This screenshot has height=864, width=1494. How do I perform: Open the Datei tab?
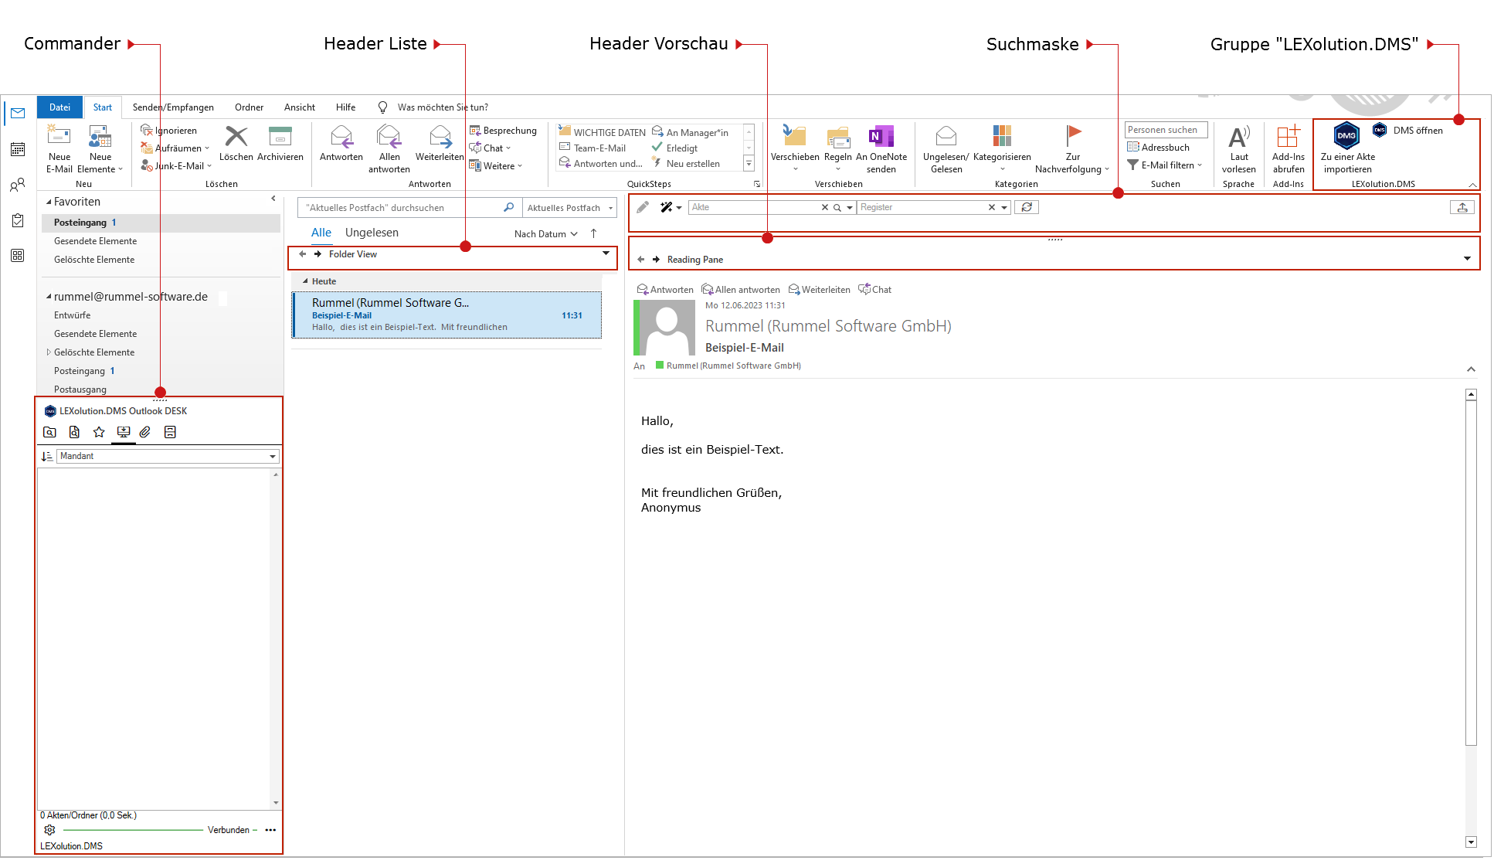pyautogui.click(x=59, y=107)
